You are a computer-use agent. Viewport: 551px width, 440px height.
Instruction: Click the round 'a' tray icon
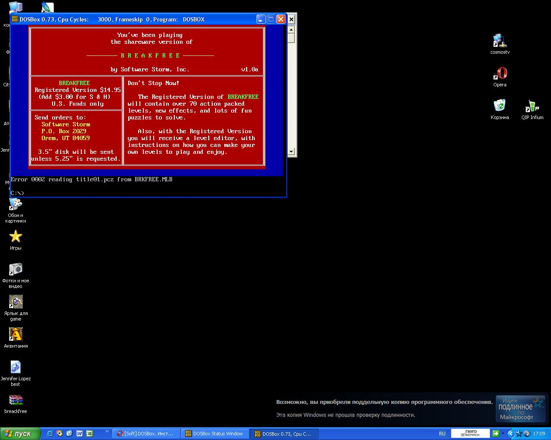(x=527, y=434)
